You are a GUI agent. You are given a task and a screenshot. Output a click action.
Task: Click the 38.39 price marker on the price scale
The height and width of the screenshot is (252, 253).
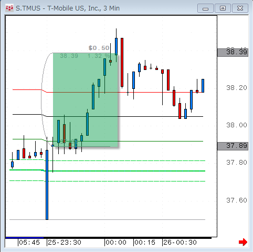(x=233, y=52)
